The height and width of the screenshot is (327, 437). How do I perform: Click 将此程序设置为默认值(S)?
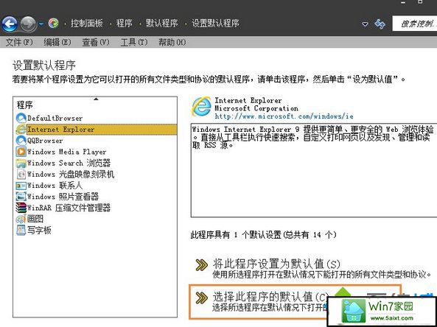click(276, 264)
